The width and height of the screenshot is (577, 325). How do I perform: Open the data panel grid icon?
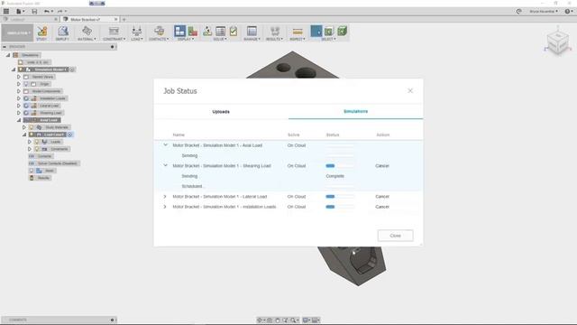coord(6,11)
